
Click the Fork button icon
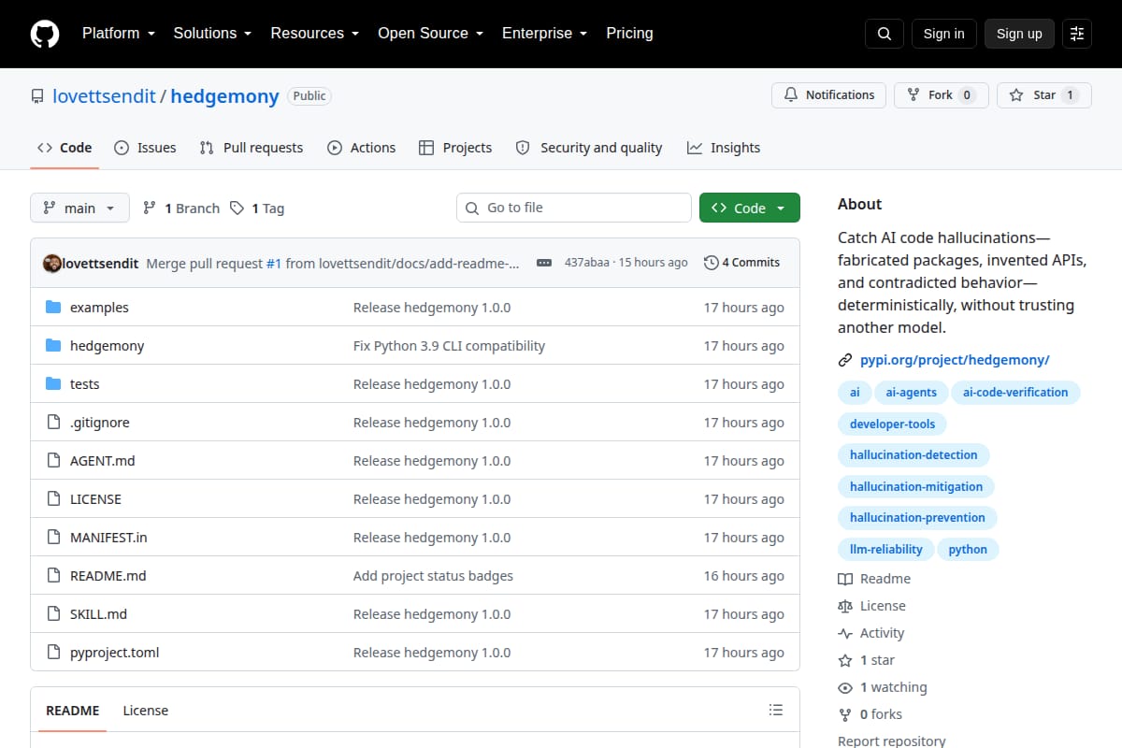click(913, 95)
